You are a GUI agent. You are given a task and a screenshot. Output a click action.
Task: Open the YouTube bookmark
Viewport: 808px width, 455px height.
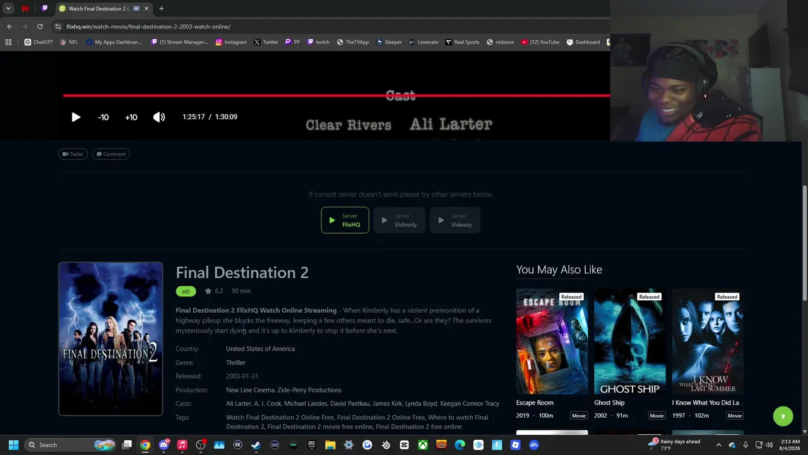[x=540, y=42]
